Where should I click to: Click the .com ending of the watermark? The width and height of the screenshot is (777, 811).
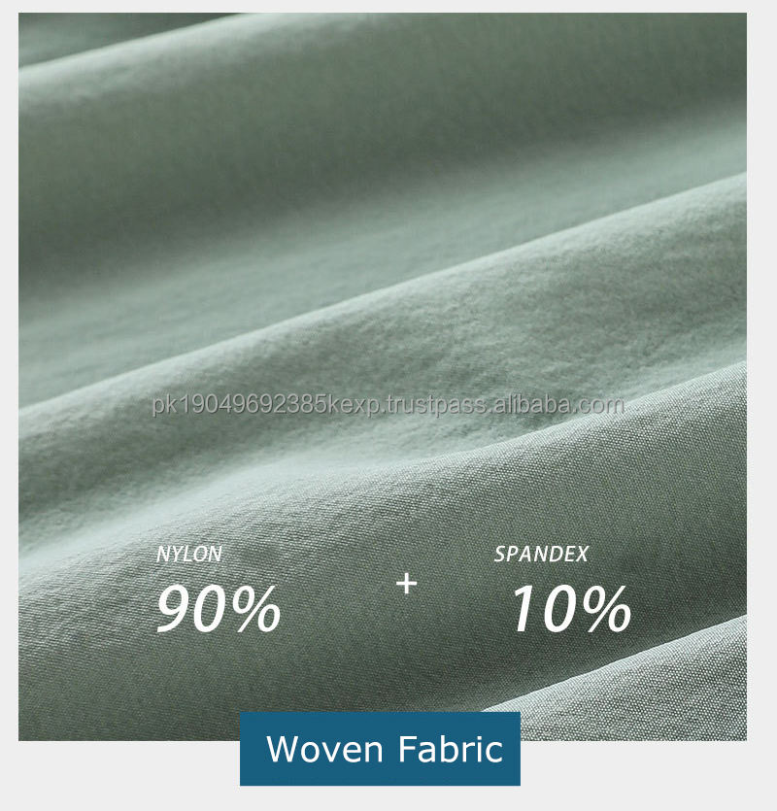[599, 406]
